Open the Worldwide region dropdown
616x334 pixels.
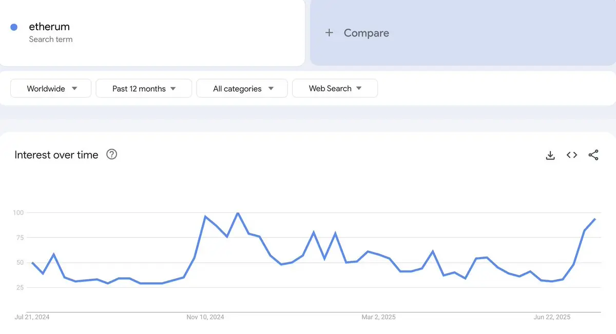(51, 88)
